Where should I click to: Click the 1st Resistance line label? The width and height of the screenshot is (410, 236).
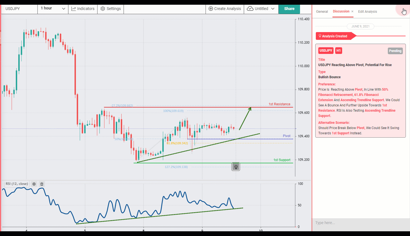(x=279, y=104)
